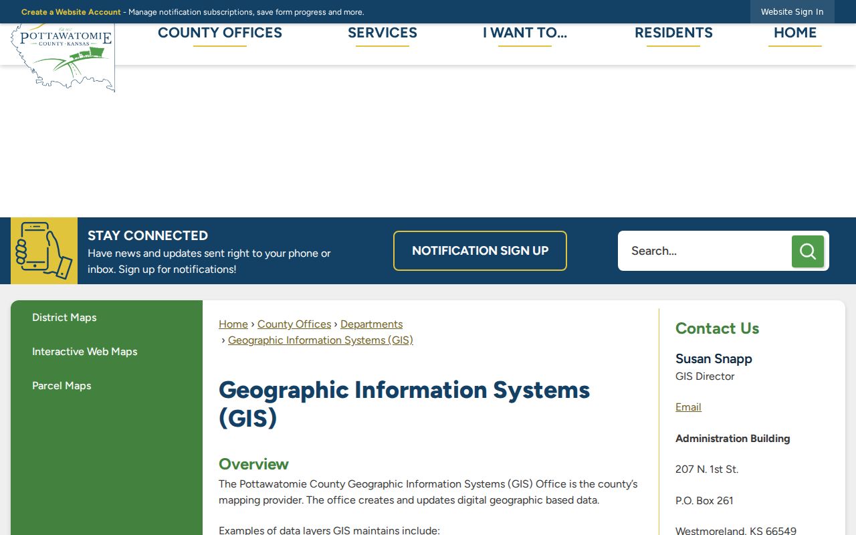Click the Email link for Susan Snapp

tap(688, 407)
